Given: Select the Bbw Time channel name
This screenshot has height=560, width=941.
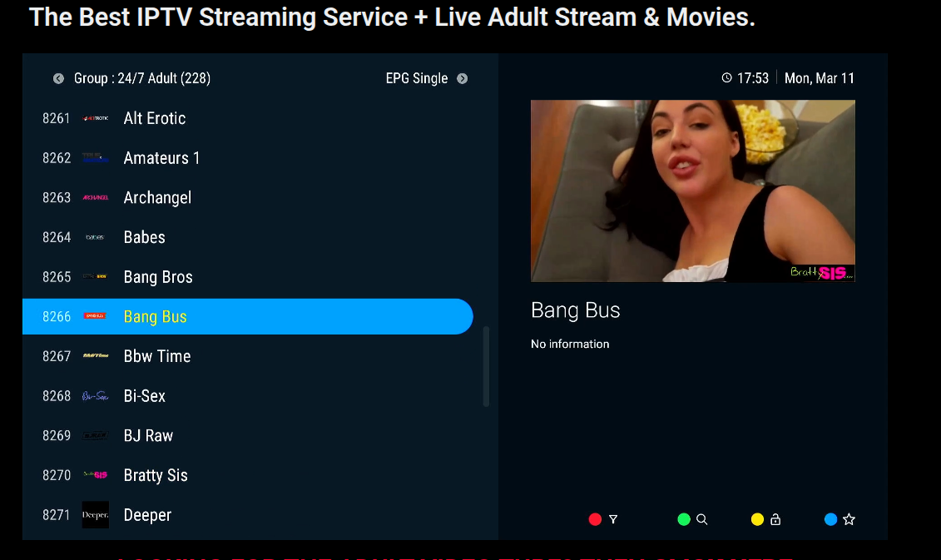Looking at the screenshot, I should 157,356.
